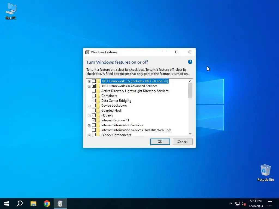279x209 pixels.
Task: Enable the Containers checkbox
Action: click(x=94, y=96)
